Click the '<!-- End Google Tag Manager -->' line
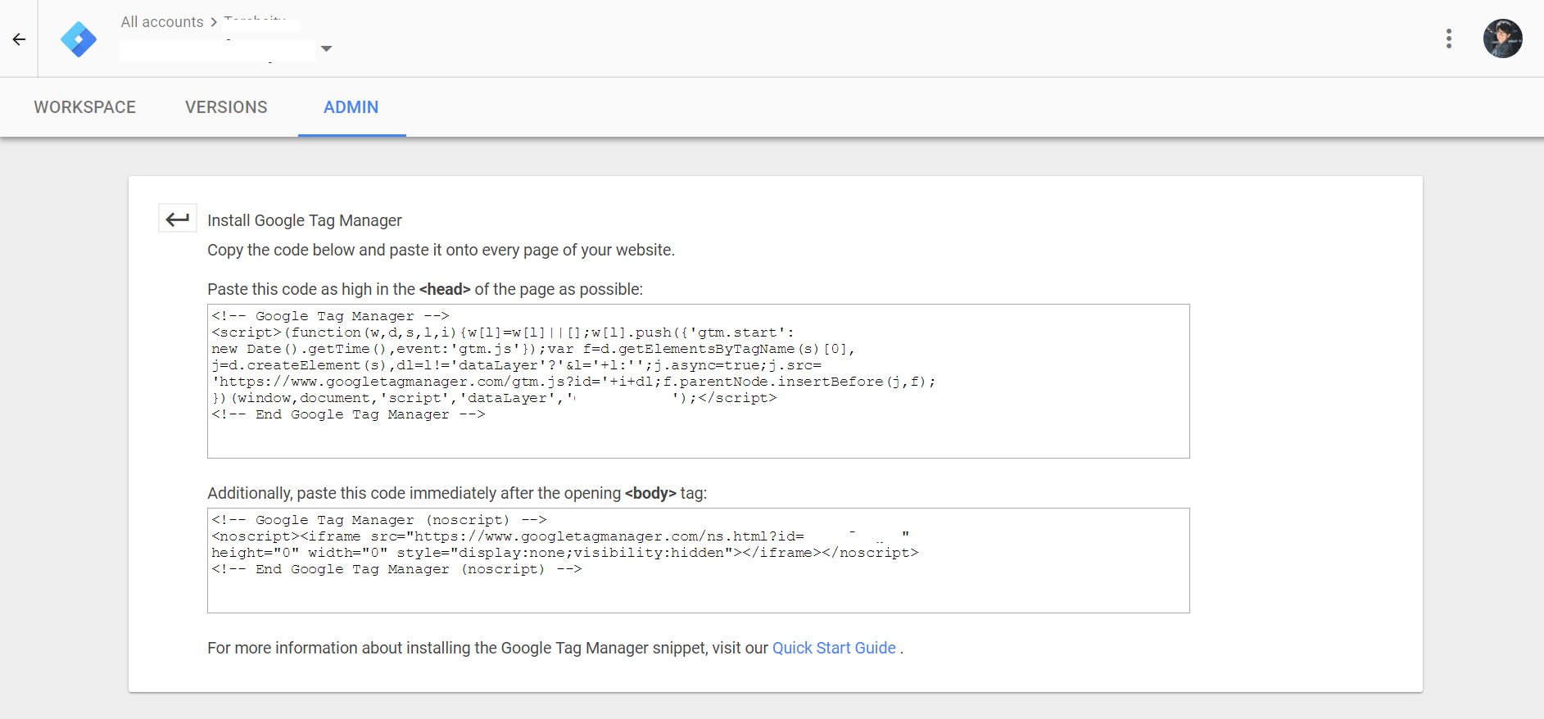 tap(348, 414)
